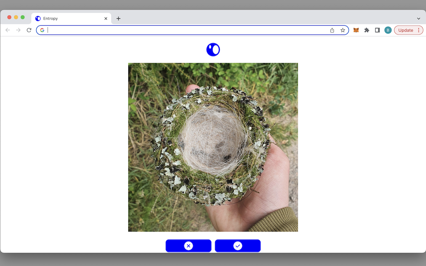Click the MetaMask fox extension icon
This screenshot has height=266, width=426.
pyautogui.click(x=356, y=30)
